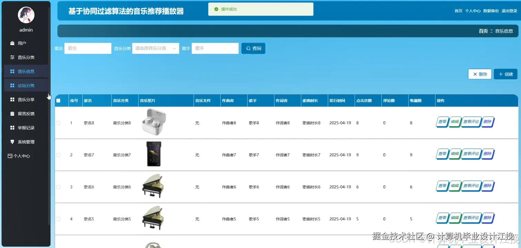This screenshot has height=248, width=521.
Task: Open the 留言反馈 sidebar icon
Action: (x=12, y=113)
